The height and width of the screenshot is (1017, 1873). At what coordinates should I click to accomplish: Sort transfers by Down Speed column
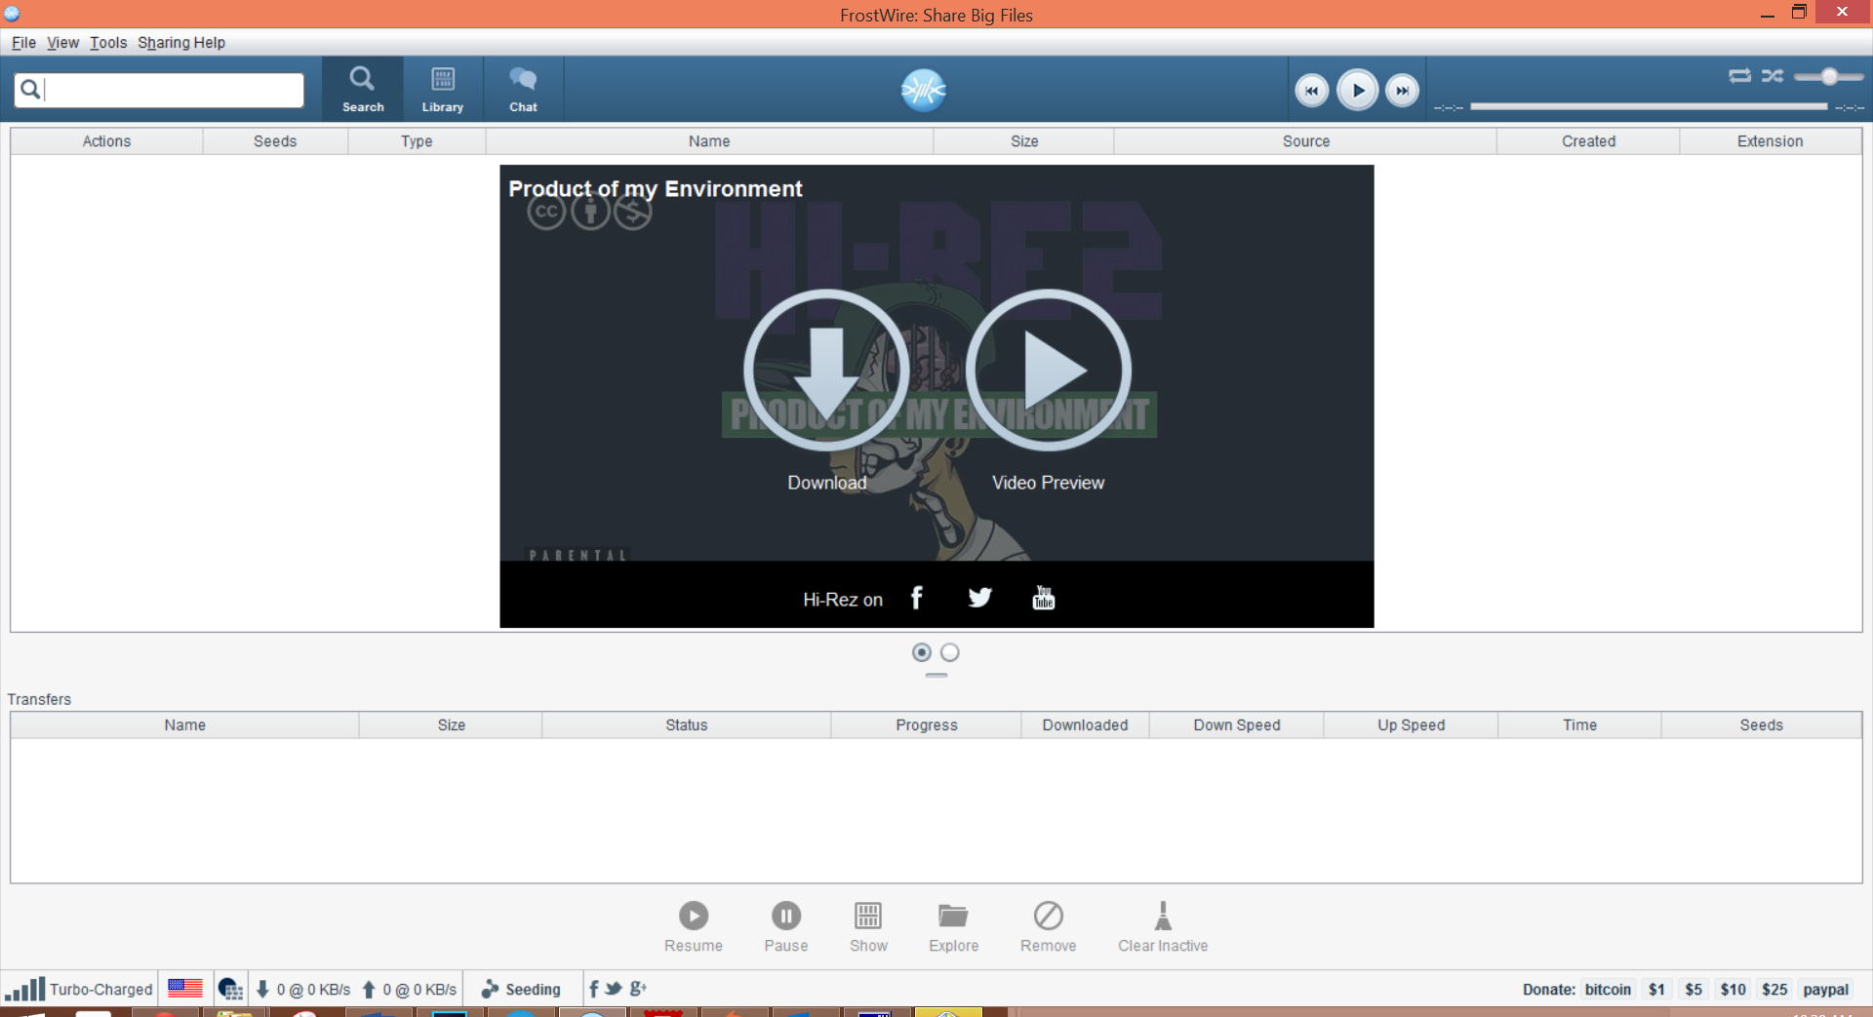(x=1236, y=725)
